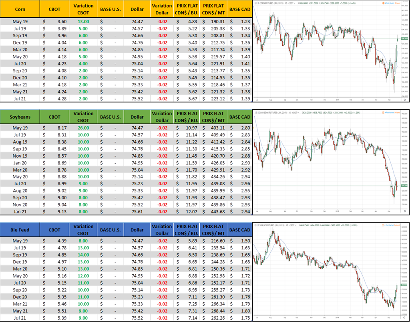Screen dimensions: 410x322
Task: Select the corn May 19 CBOT price cell
Action: tap(54, 22)
